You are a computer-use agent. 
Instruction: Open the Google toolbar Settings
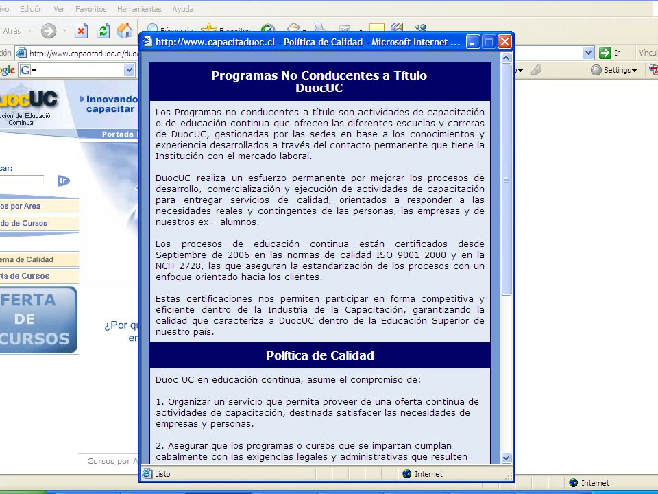coord(613,70)
